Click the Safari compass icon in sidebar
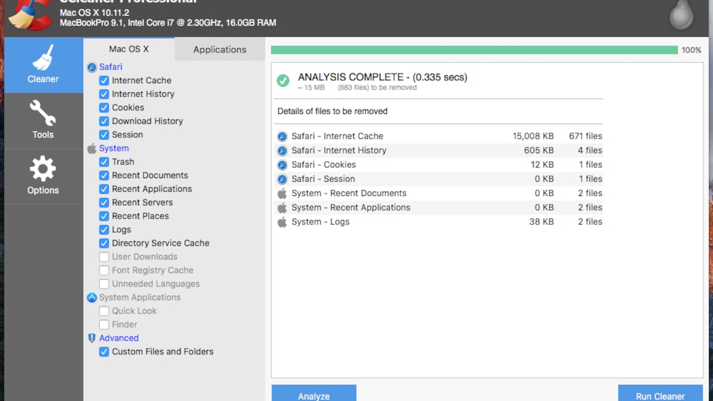The width and height of the screenshot is (713, 401). (x=92, y=67)
